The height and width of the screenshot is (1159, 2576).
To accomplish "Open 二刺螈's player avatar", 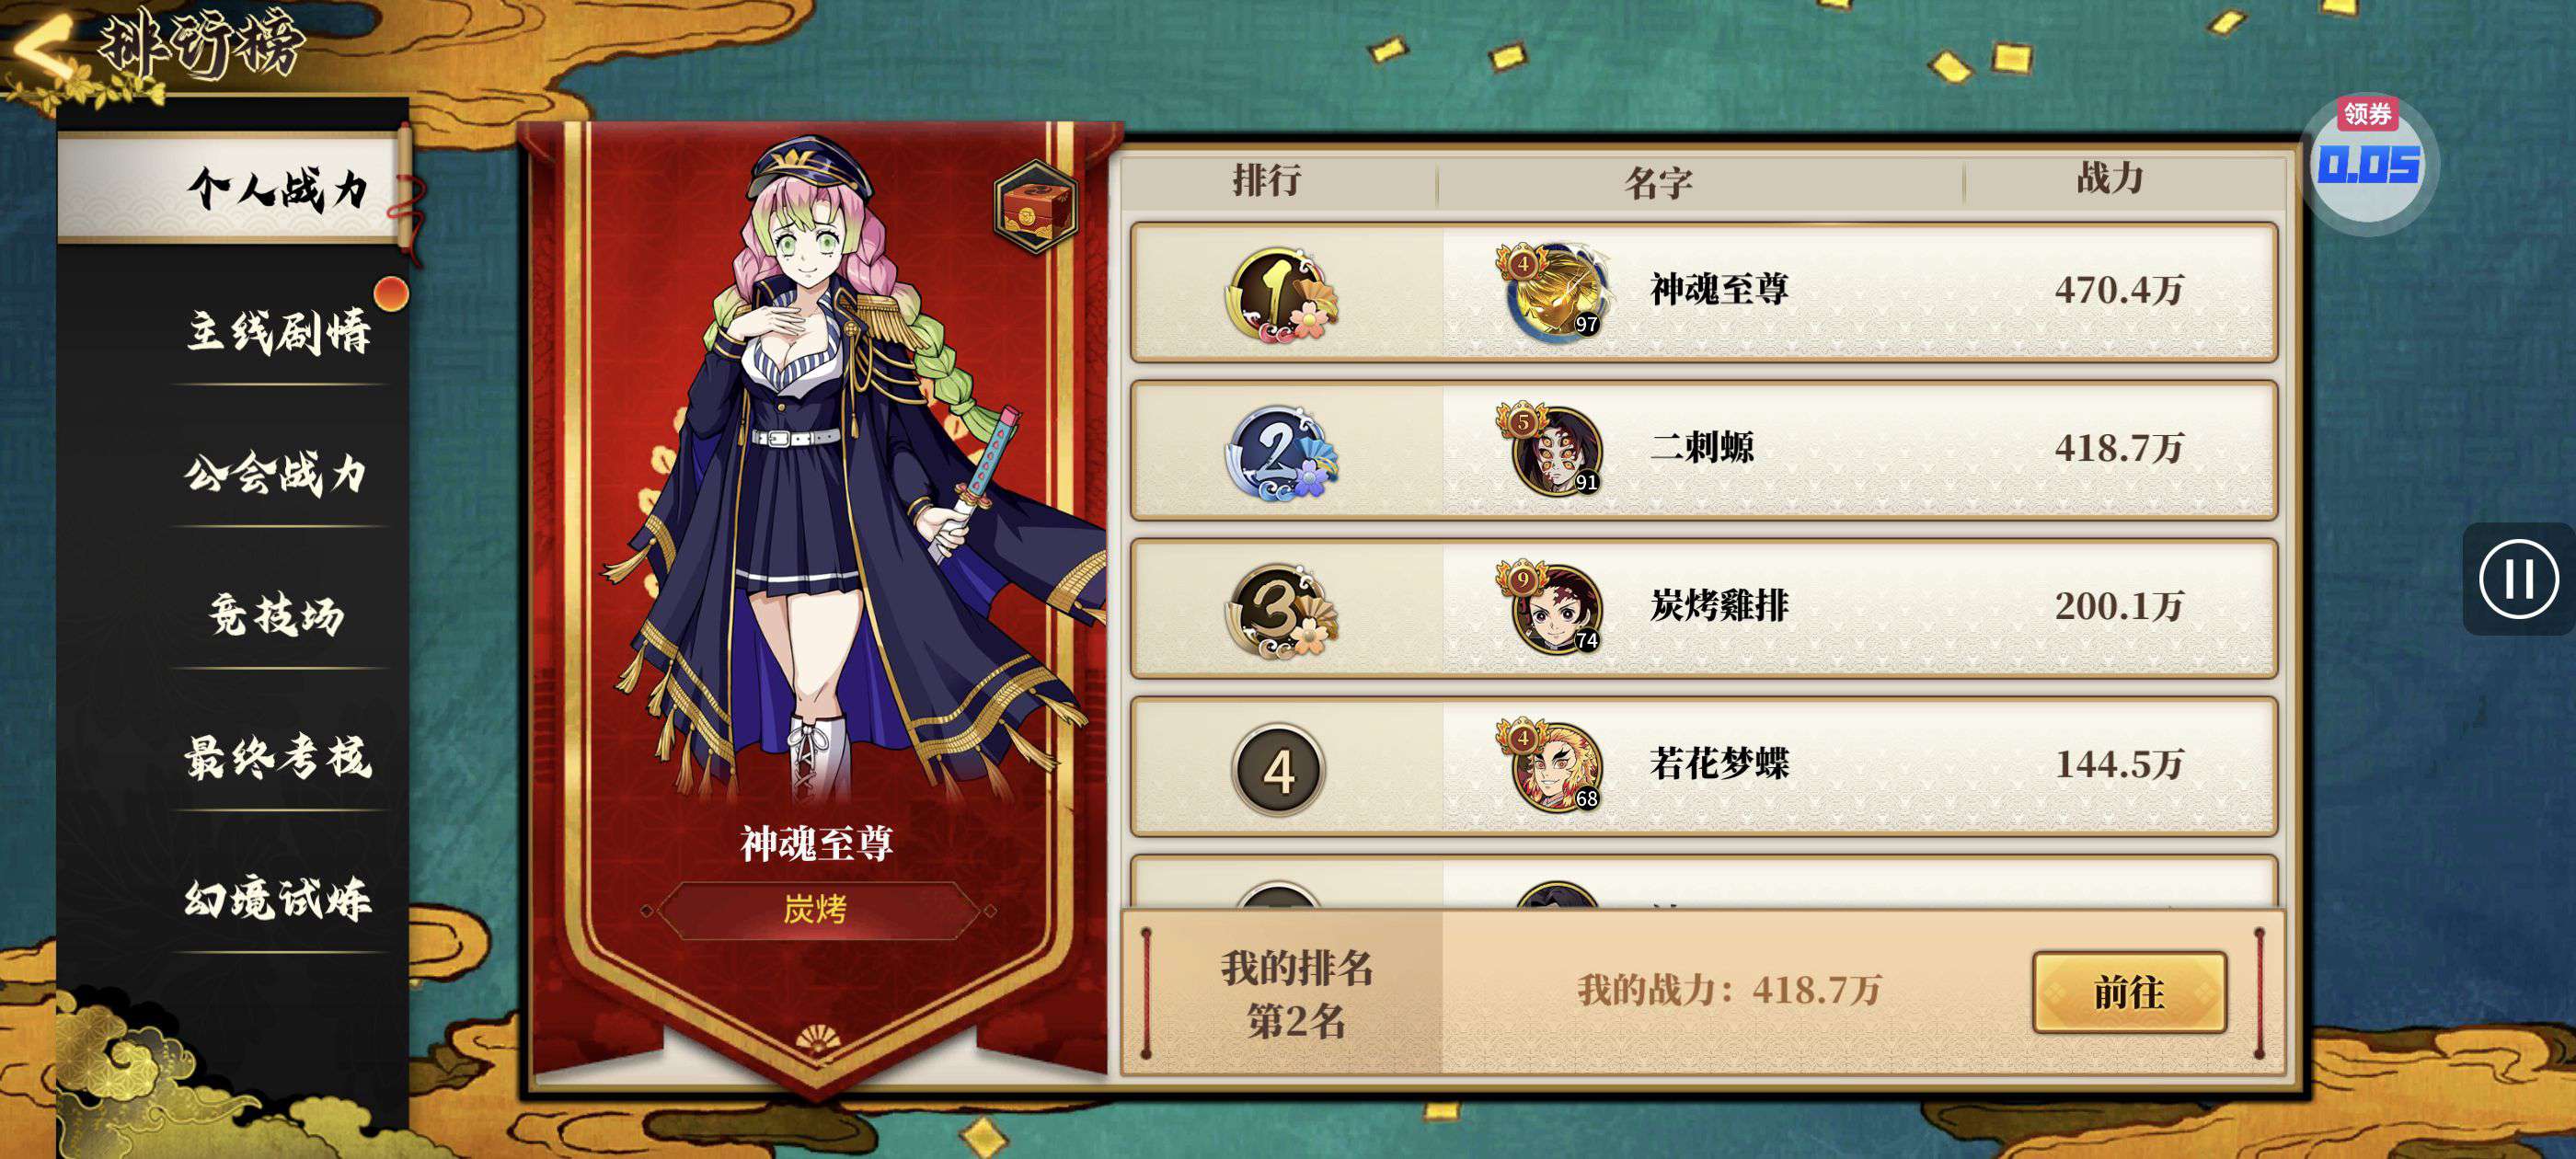I will tap(1553, 450).
